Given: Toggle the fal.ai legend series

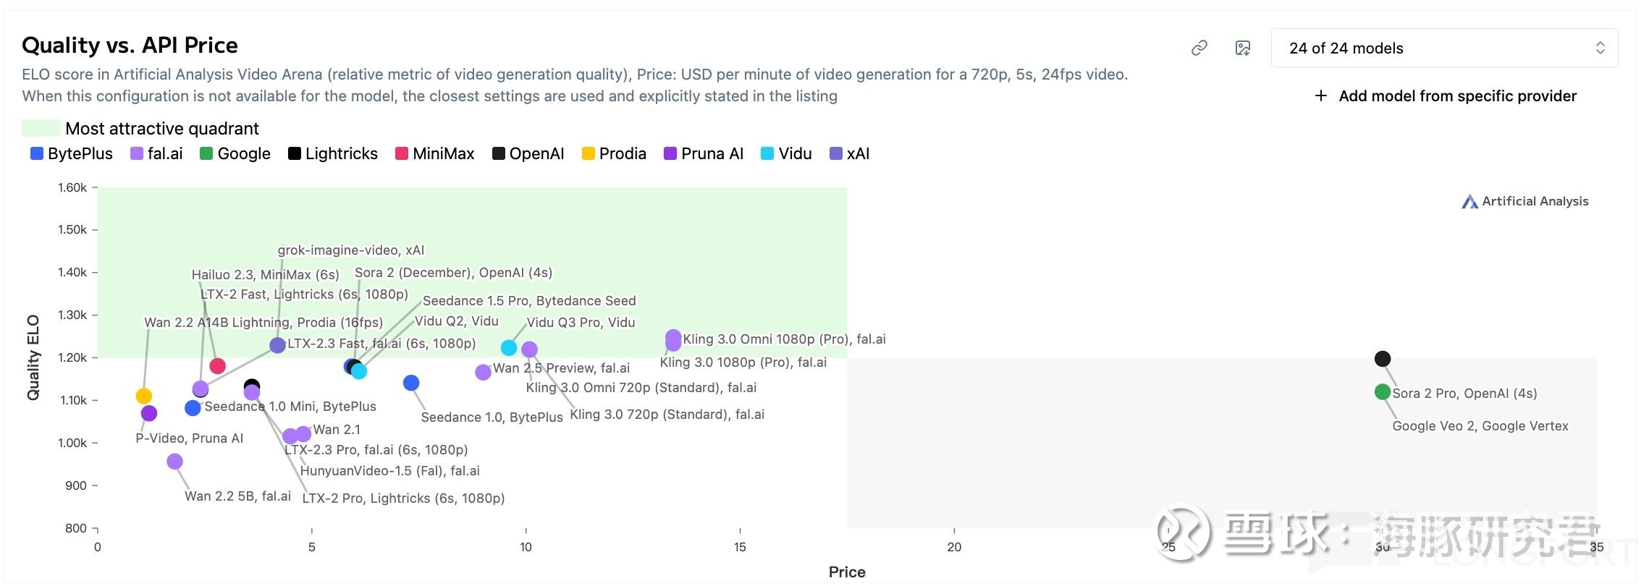Looking at the screenshot, I should [x=156, y=153].
